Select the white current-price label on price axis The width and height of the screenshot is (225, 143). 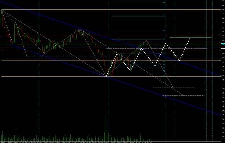coord(223,48)
